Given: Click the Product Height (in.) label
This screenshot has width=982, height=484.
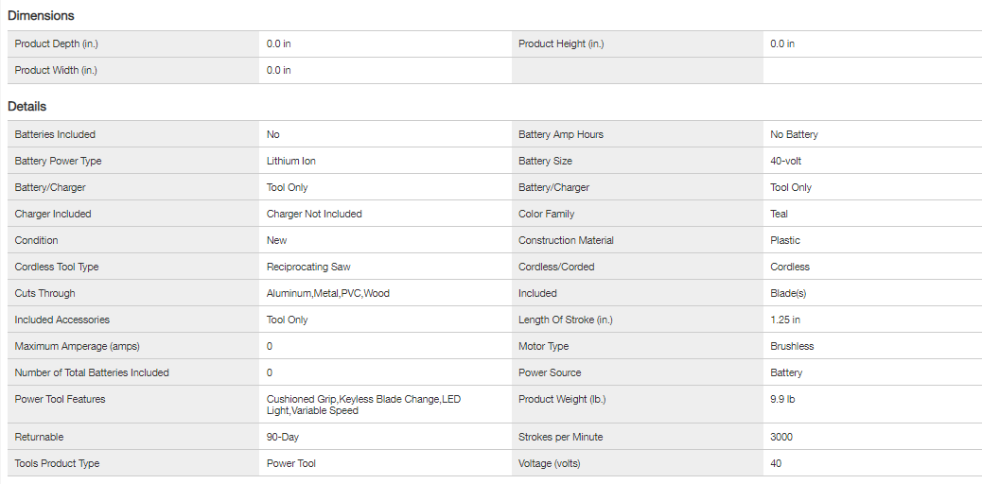Looking at the screenshot, I should (561, 44).
